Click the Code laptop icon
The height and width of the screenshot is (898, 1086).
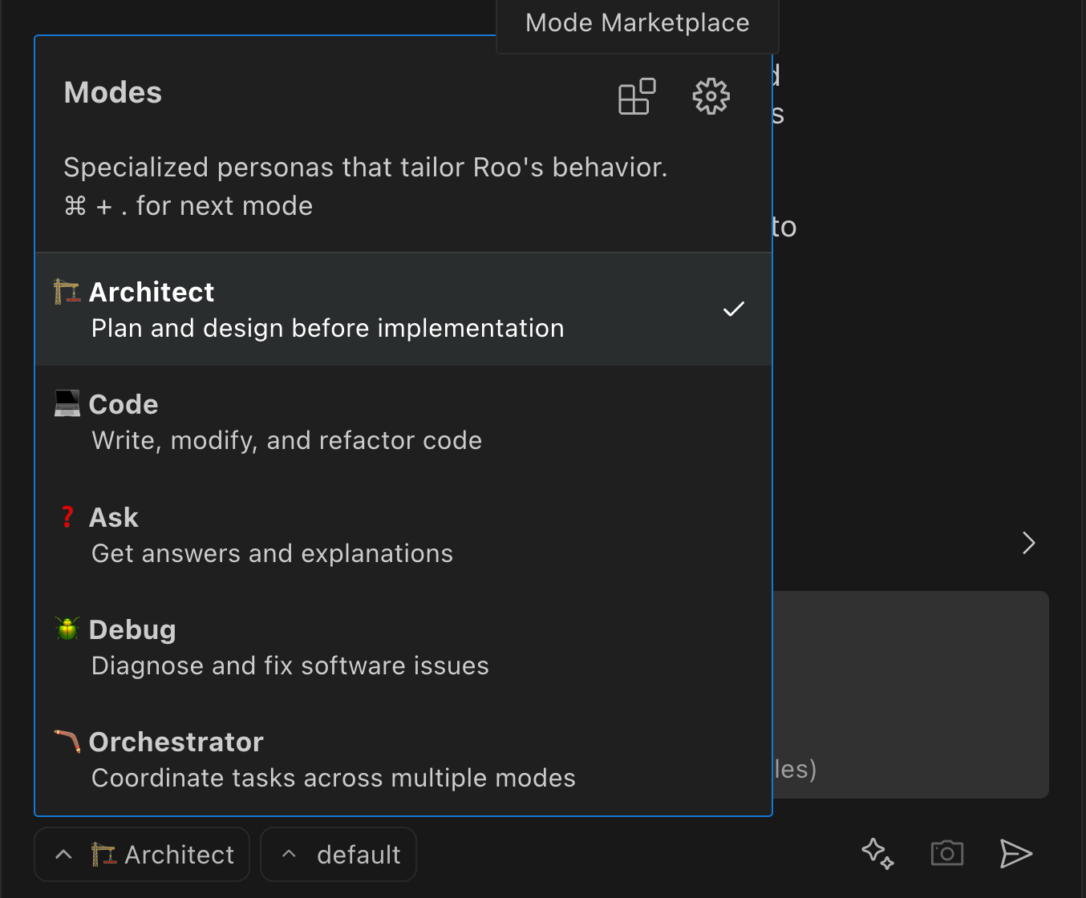(67, 404)
